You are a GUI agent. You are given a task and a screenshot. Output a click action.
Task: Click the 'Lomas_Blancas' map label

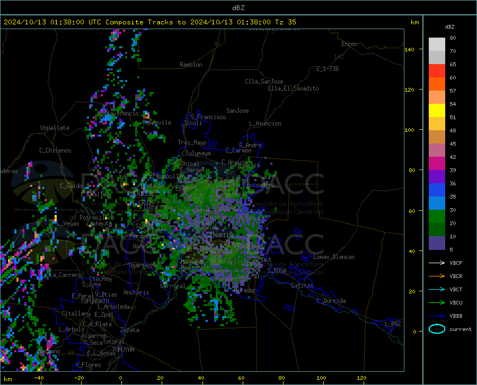[334, 257]
